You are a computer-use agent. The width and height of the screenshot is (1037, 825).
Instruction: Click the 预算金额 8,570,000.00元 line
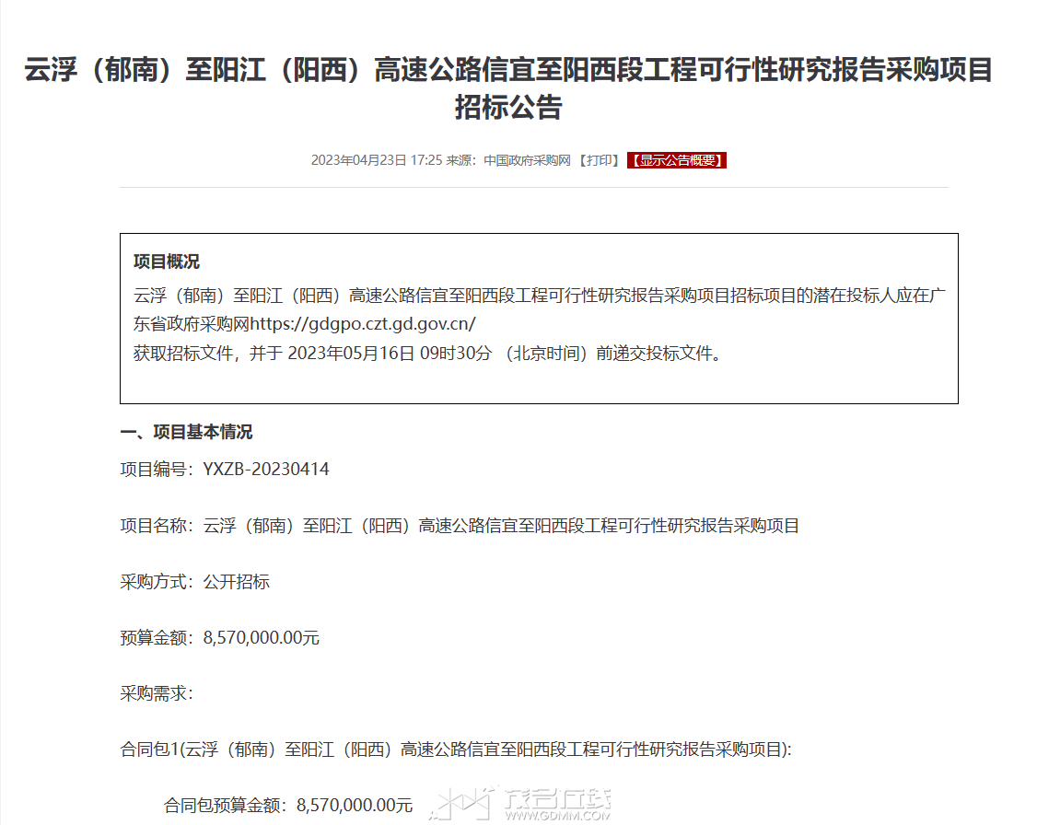(x=219, y=638)
